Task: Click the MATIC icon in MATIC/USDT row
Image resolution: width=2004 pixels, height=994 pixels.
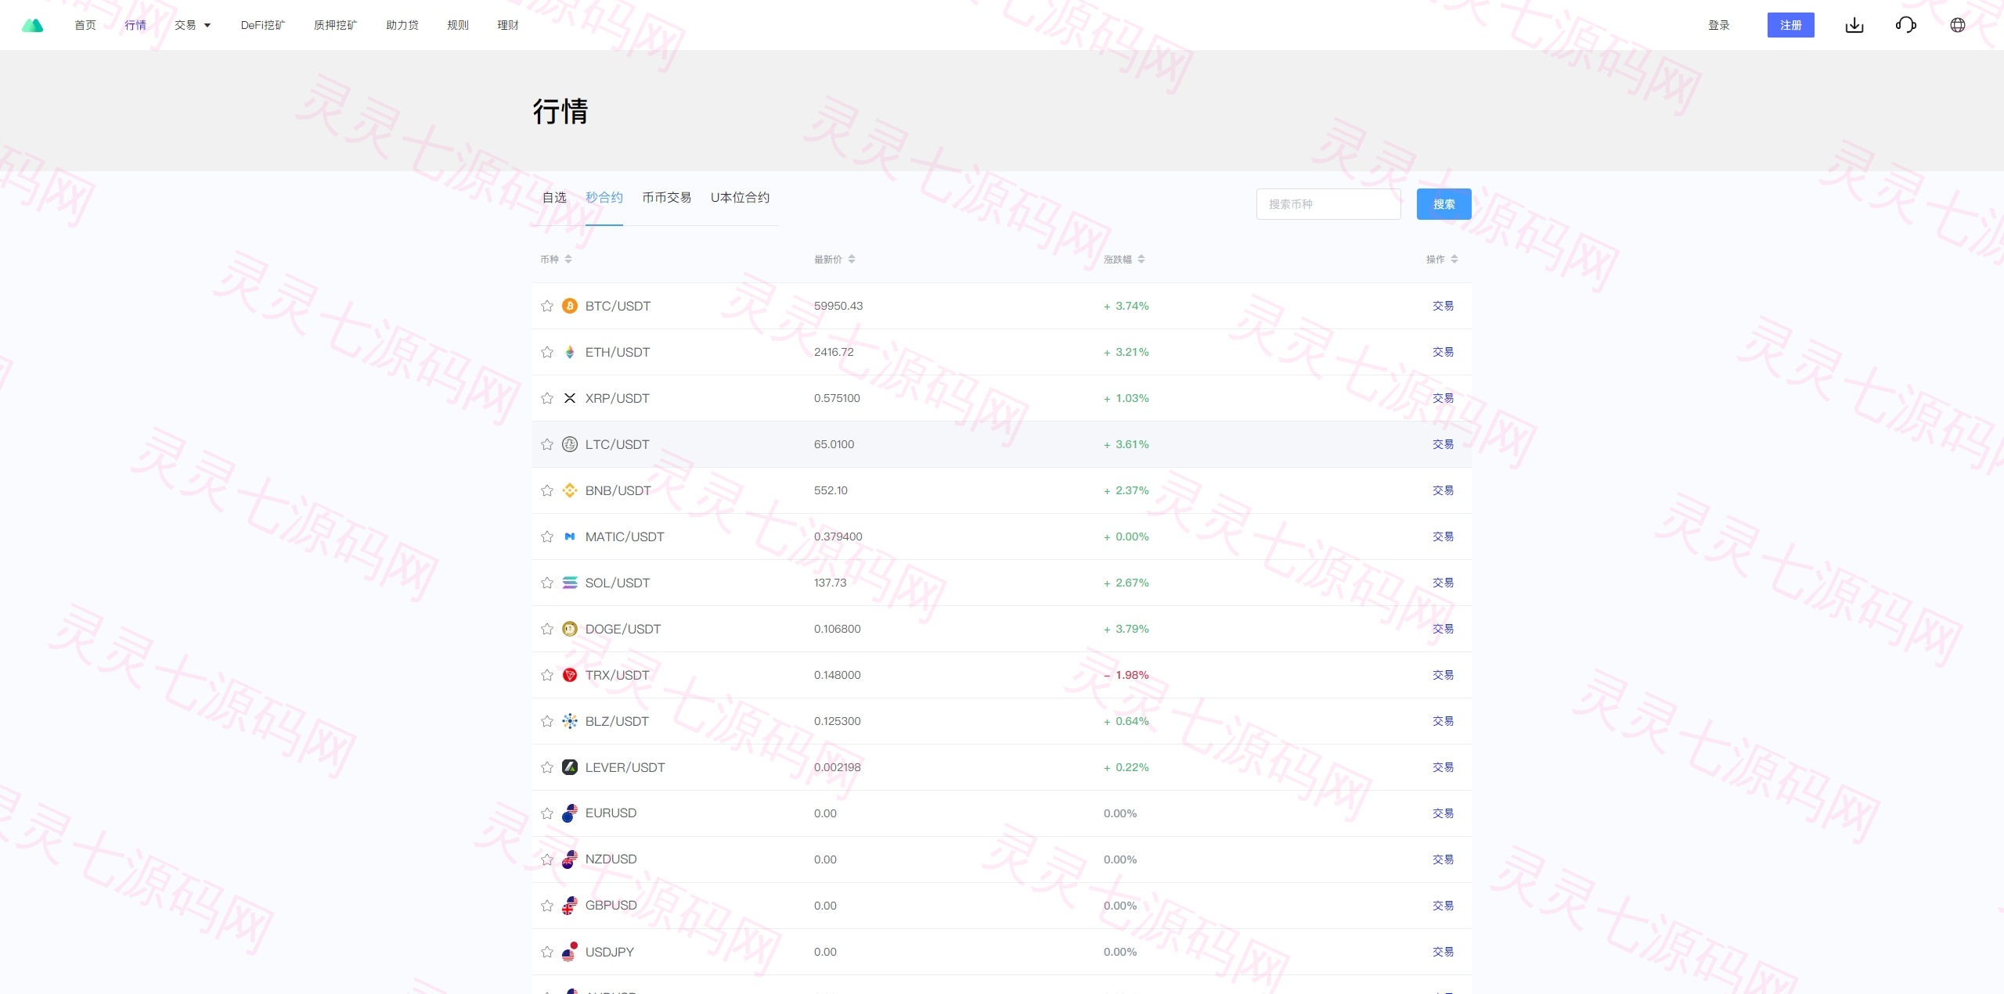Action: point(570,536)
